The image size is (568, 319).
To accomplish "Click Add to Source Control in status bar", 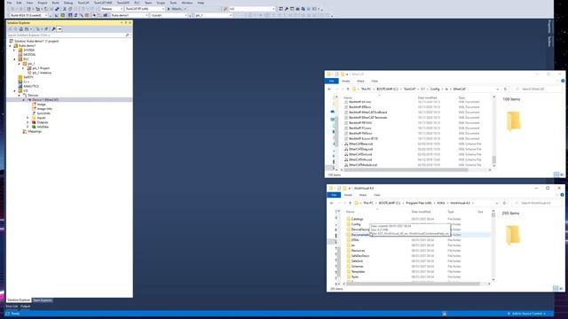I will [527, 314].
